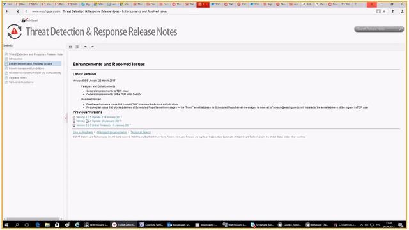This screenshot has width=409, height=230.
Task: Open the Threat Detection taskbar button
Action: 123,224
